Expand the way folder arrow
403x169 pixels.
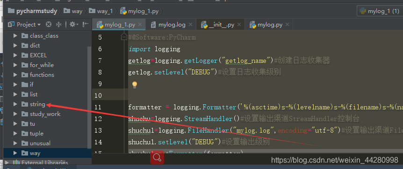[x=15, y=153]
